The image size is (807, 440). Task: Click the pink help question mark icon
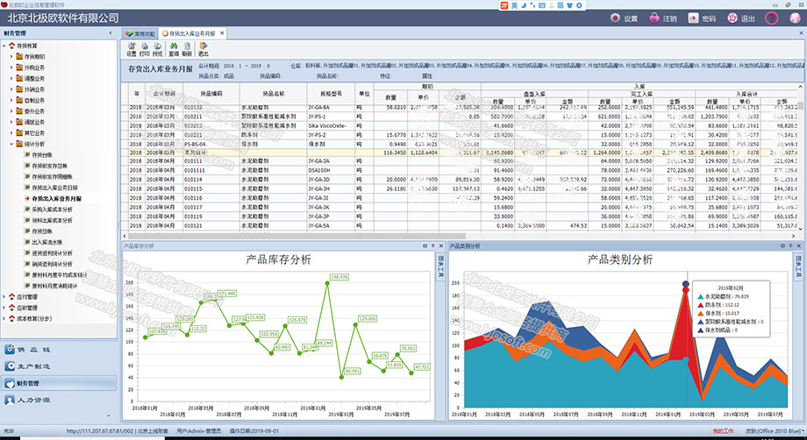tap(771, 18)
